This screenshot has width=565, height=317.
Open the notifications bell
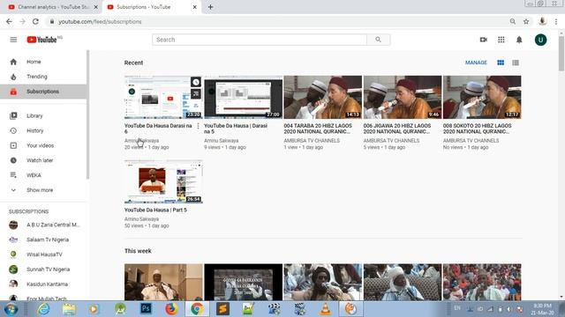tap(519, 40)
